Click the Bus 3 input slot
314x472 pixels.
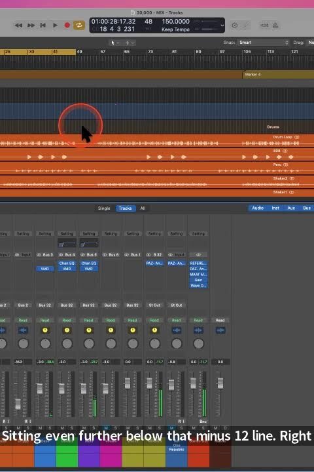(x=48, y=255)
